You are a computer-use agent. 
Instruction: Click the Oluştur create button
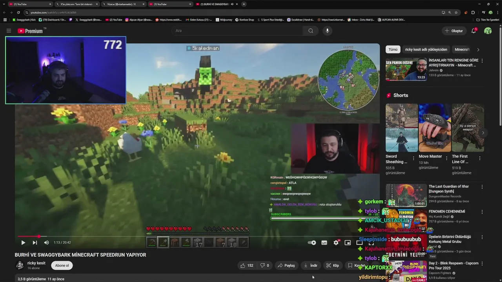(453, 31)
